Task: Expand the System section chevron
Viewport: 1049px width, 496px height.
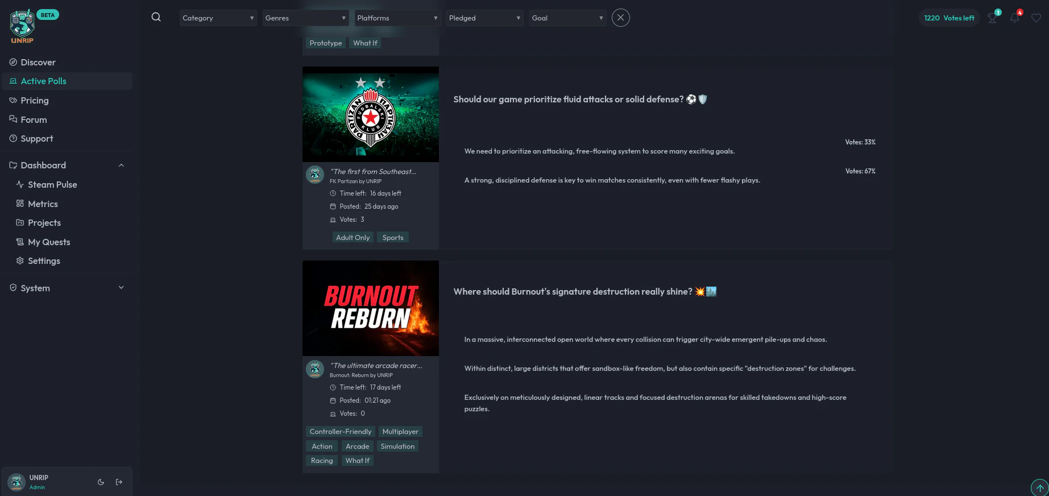Action: 121,288
